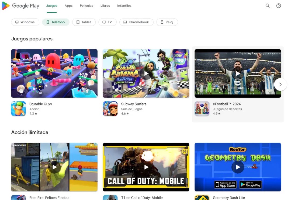Select the Teléfono device filter chip
291x200 pixels.
tap(56, 22)
